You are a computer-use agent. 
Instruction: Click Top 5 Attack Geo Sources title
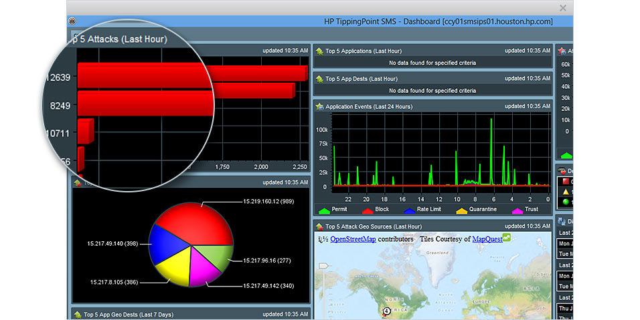click(x=374, y=226)
